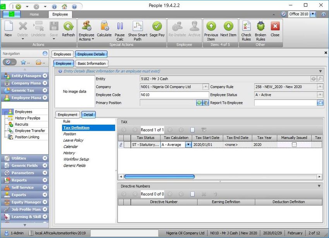This screenshot has width=329, height=238.
Task: Collapse the Entity Details section
Action: pos(320,71)
